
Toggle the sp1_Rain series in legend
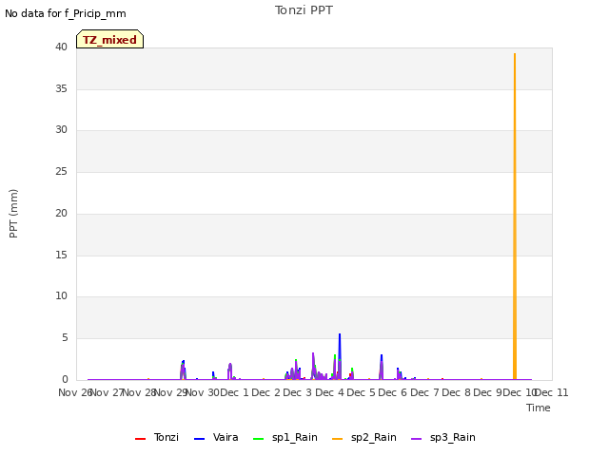coord(285,437)
